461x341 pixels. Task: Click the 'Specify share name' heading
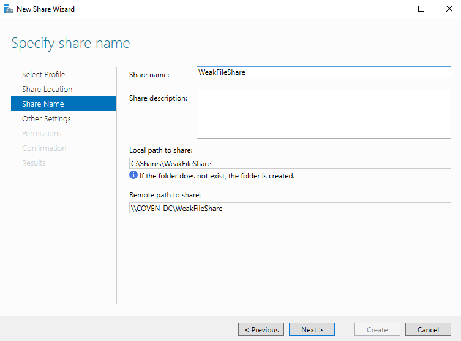point(70,44)
